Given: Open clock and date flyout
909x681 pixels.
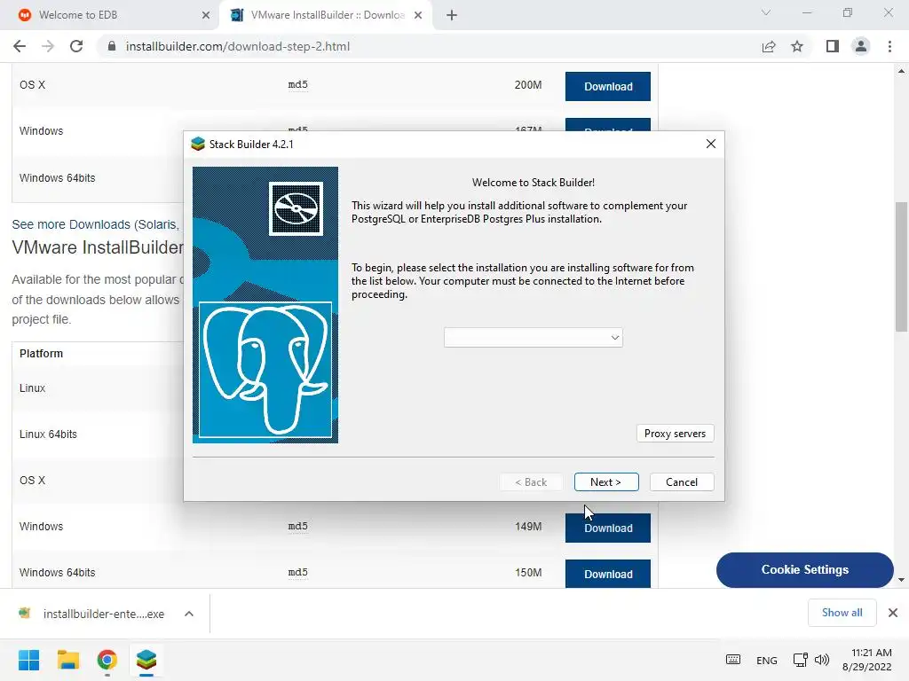Looking at the screenshot, I should pyautogui.click(x=866, y=660).
